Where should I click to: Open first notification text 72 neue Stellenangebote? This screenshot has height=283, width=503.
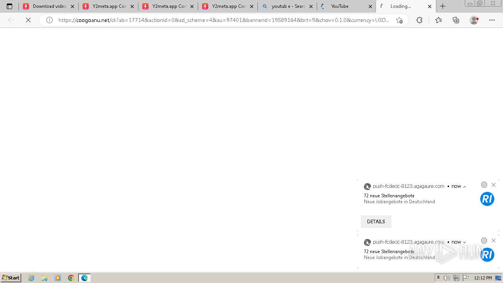pyautogui.click(x=389, y=196)
